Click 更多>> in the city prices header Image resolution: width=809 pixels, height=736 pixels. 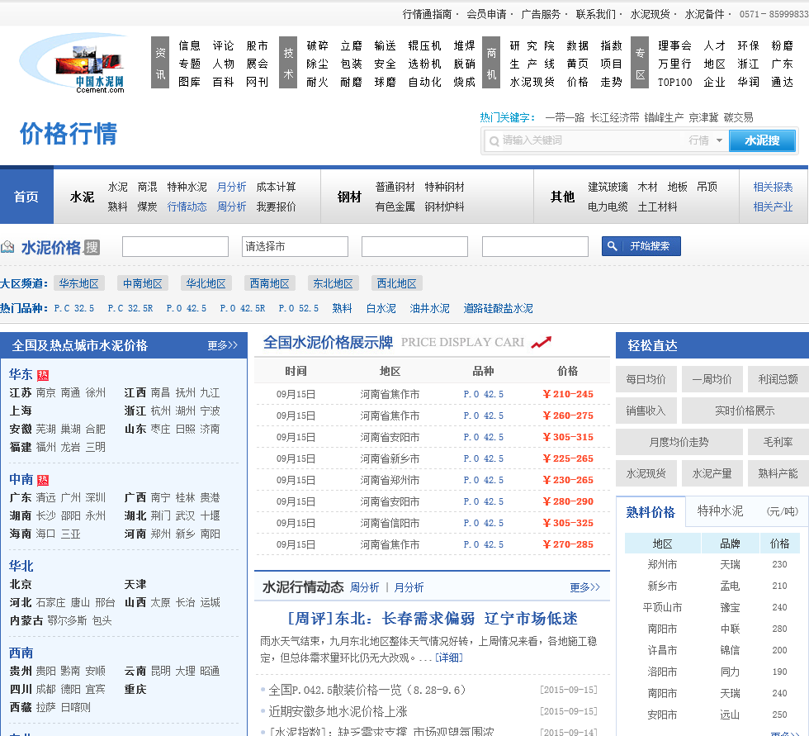click(222, 345)
